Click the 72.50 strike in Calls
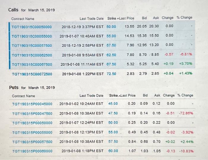This screenshot has height=160, width=208. (111, 74)
